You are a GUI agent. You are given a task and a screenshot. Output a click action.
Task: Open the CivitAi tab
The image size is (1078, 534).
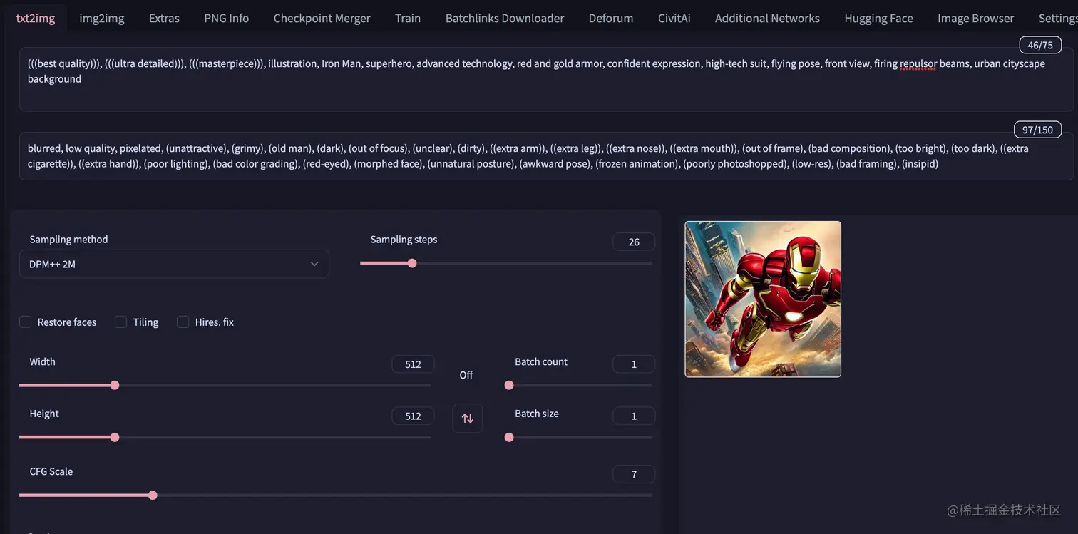pos(674,18)
